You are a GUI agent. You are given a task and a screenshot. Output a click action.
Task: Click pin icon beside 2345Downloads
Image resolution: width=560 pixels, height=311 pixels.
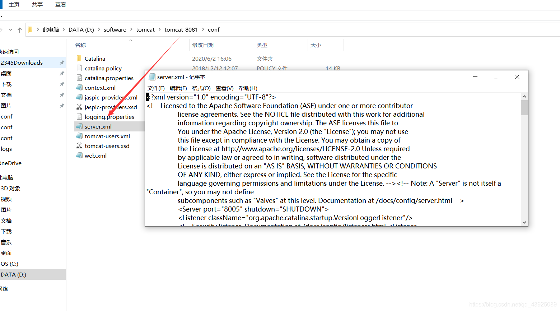click(62, 62)
